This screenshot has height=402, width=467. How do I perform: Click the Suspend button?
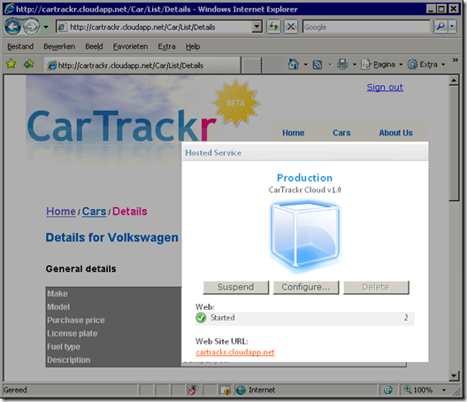[236, 287]
